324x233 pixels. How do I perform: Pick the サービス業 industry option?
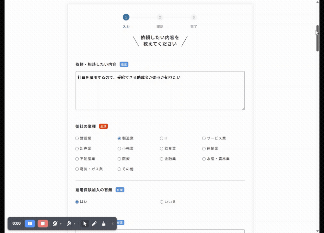pyautogui.click(x=204, y=138)
